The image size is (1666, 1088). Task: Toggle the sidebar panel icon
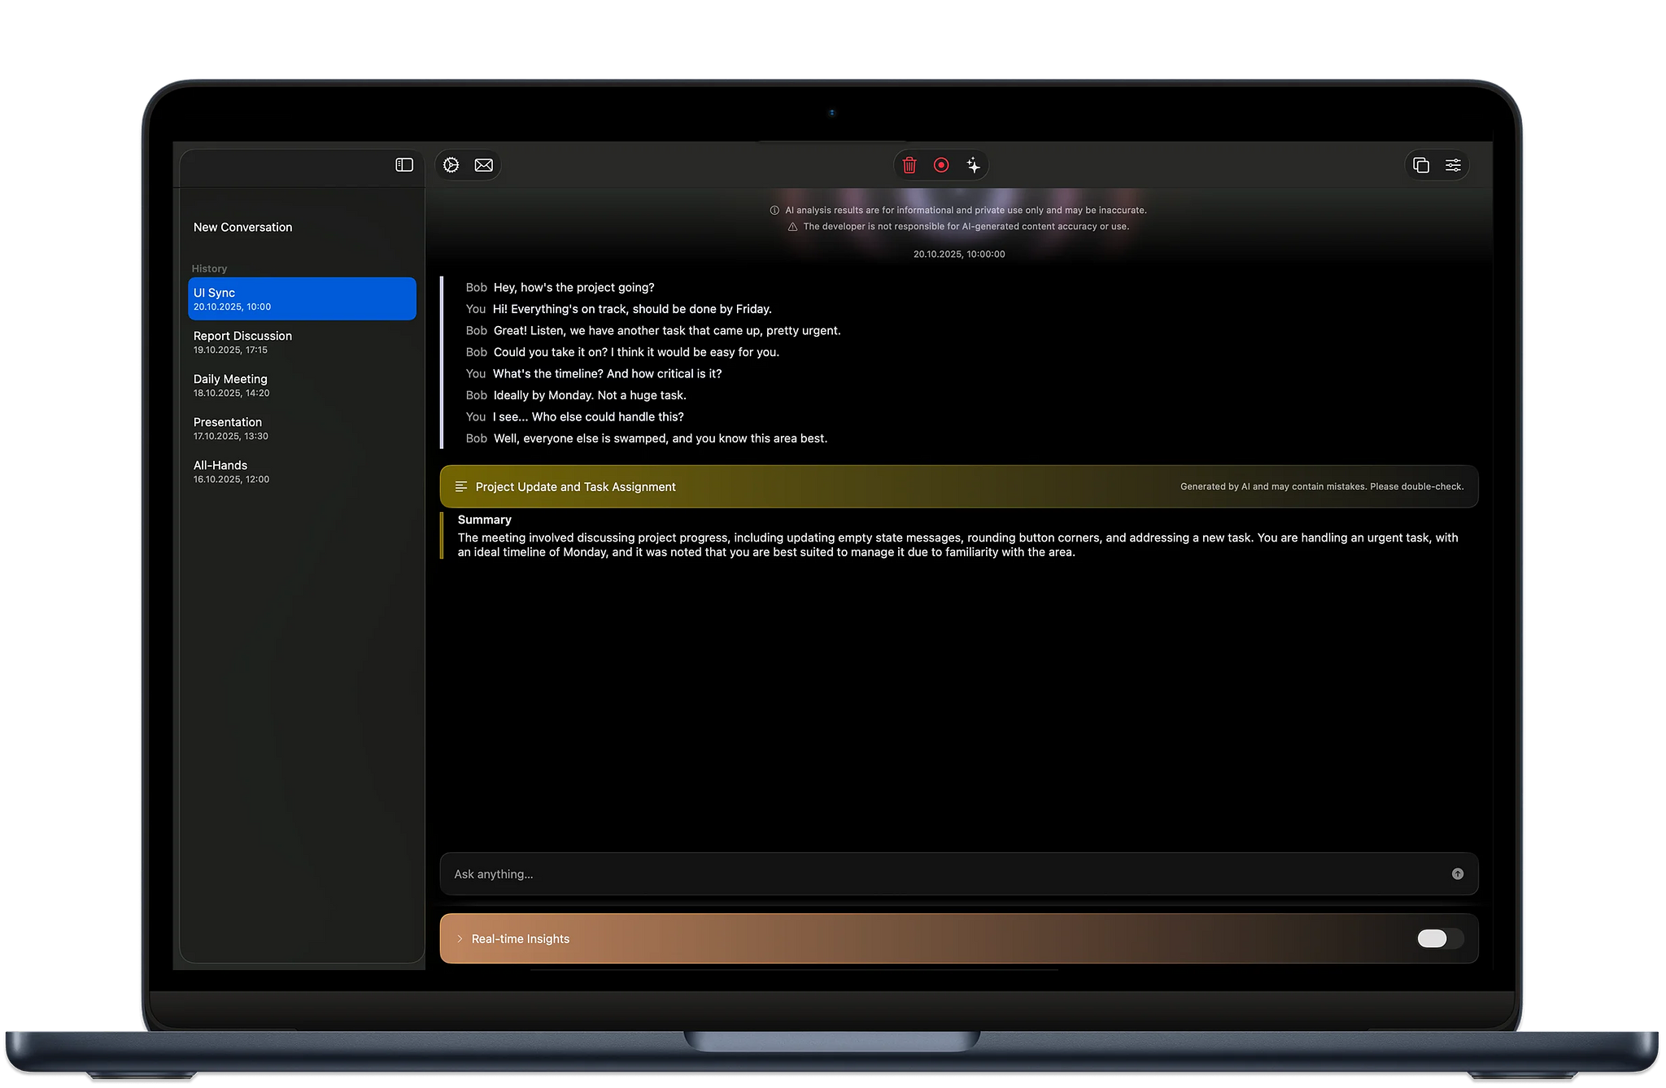point(404,165)
